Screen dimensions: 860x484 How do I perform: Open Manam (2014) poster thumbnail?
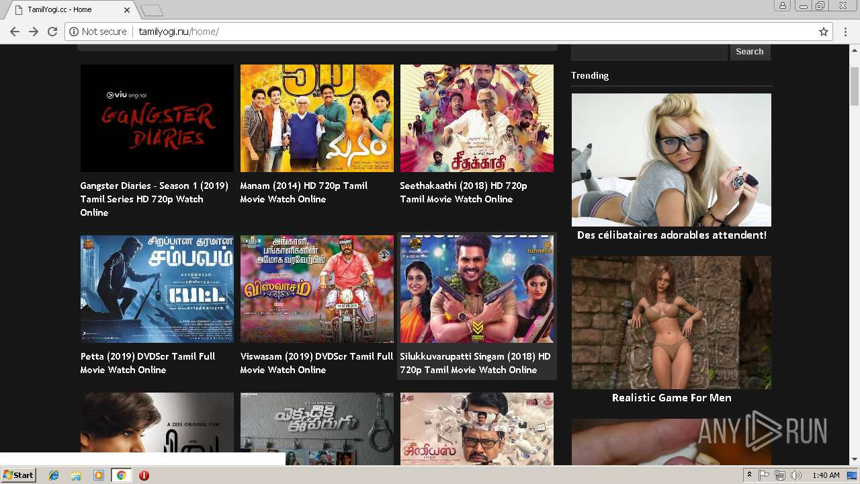[317, 118]
